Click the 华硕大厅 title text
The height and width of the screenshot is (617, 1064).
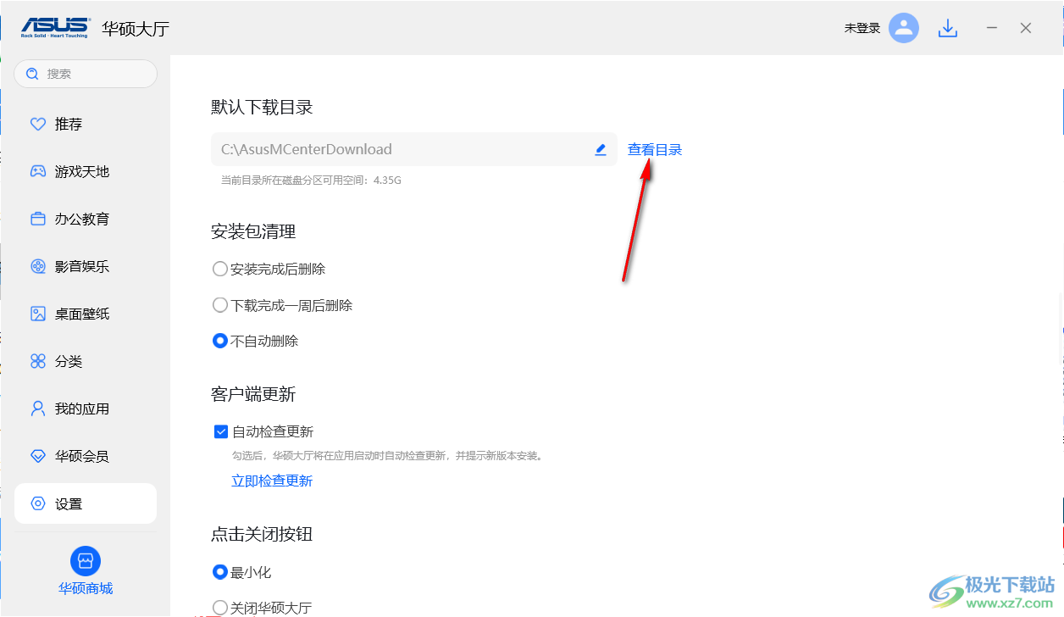(136, 28)
